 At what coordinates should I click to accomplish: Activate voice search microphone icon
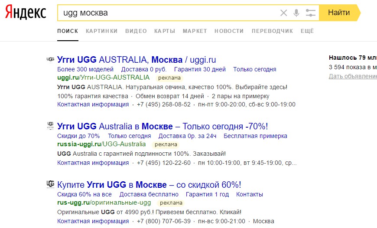click(x=296, y=13)
